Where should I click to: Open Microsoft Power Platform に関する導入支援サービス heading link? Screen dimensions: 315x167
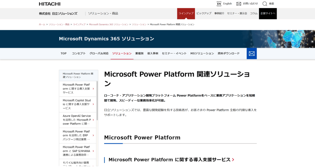pos(169,160)
